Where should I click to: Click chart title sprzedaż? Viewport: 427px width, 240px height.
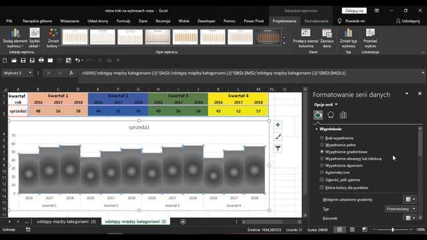click(x=139, y=127)
